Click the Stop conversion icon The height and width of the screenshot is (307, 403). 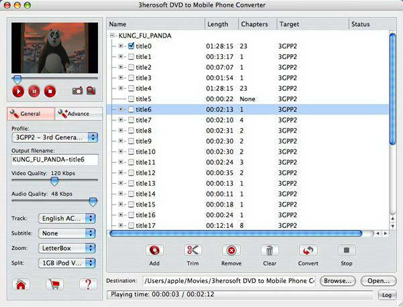pyautogui.click(x=346, y=251)
